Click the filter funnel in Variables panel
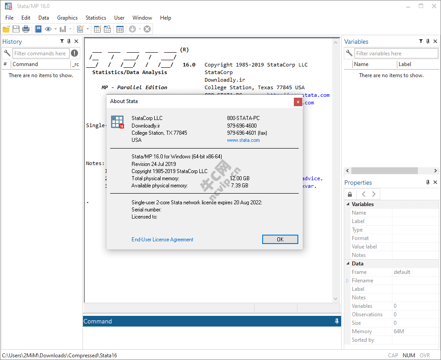The width and height of the screenshot is (441, 360). pos(421,41)
